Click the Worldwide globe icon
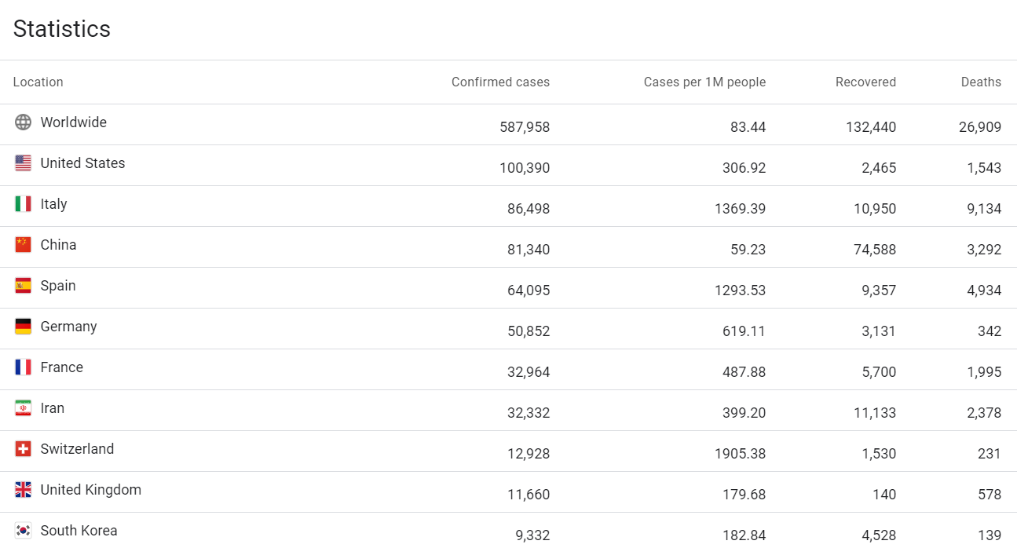 (x=24, y=122)
